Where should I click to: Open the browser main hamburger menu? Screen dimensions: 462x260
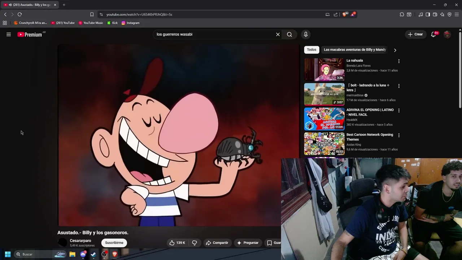point(457,14)
